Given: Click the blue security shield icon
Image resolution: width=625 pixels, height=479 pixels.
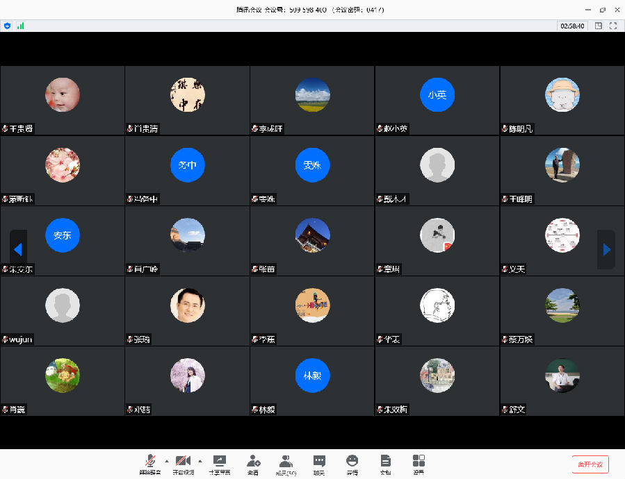Looking at the screenshot, I should (8, 26).
